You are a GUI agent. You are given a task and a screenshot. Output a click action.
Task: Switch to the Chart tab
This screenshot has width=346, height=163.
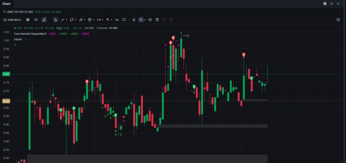coord(6,4)
